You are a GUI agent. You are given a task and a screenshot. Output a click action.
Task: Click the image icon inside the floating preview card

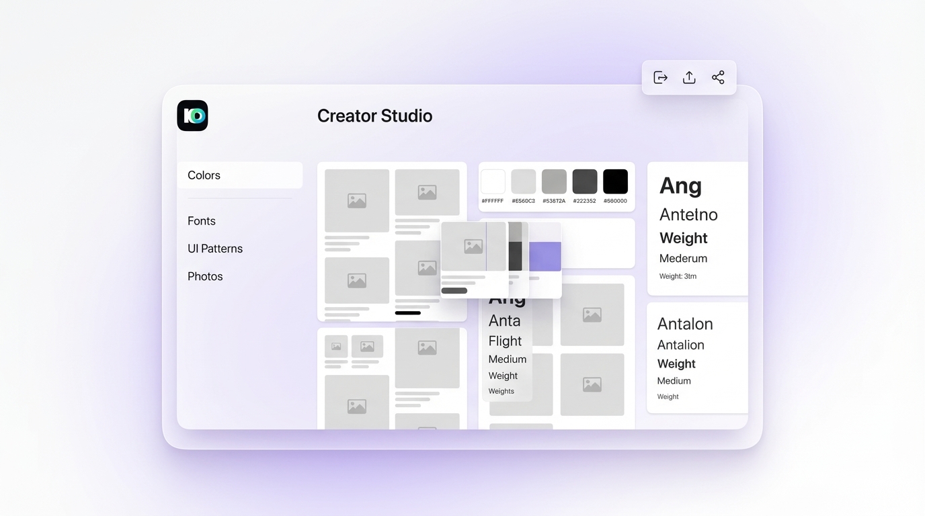473,247
